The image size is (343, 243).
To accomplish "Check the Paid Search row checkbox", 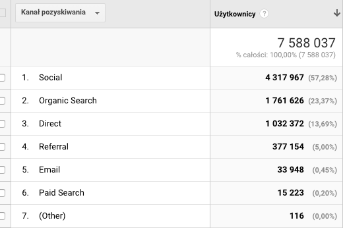I will pyautogui.click(x=2, y=193).
